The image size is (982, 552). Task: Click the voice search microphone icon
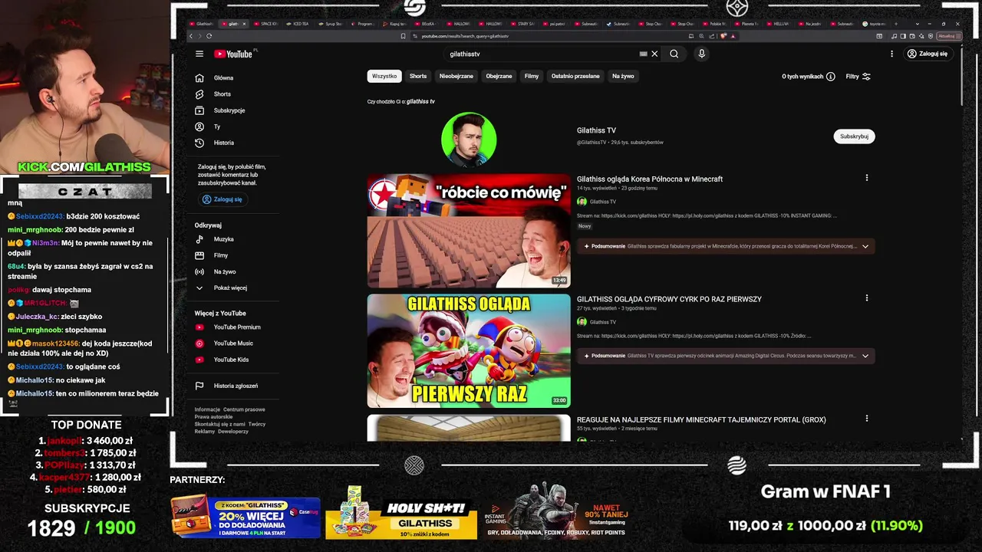[x=701, y=54]
